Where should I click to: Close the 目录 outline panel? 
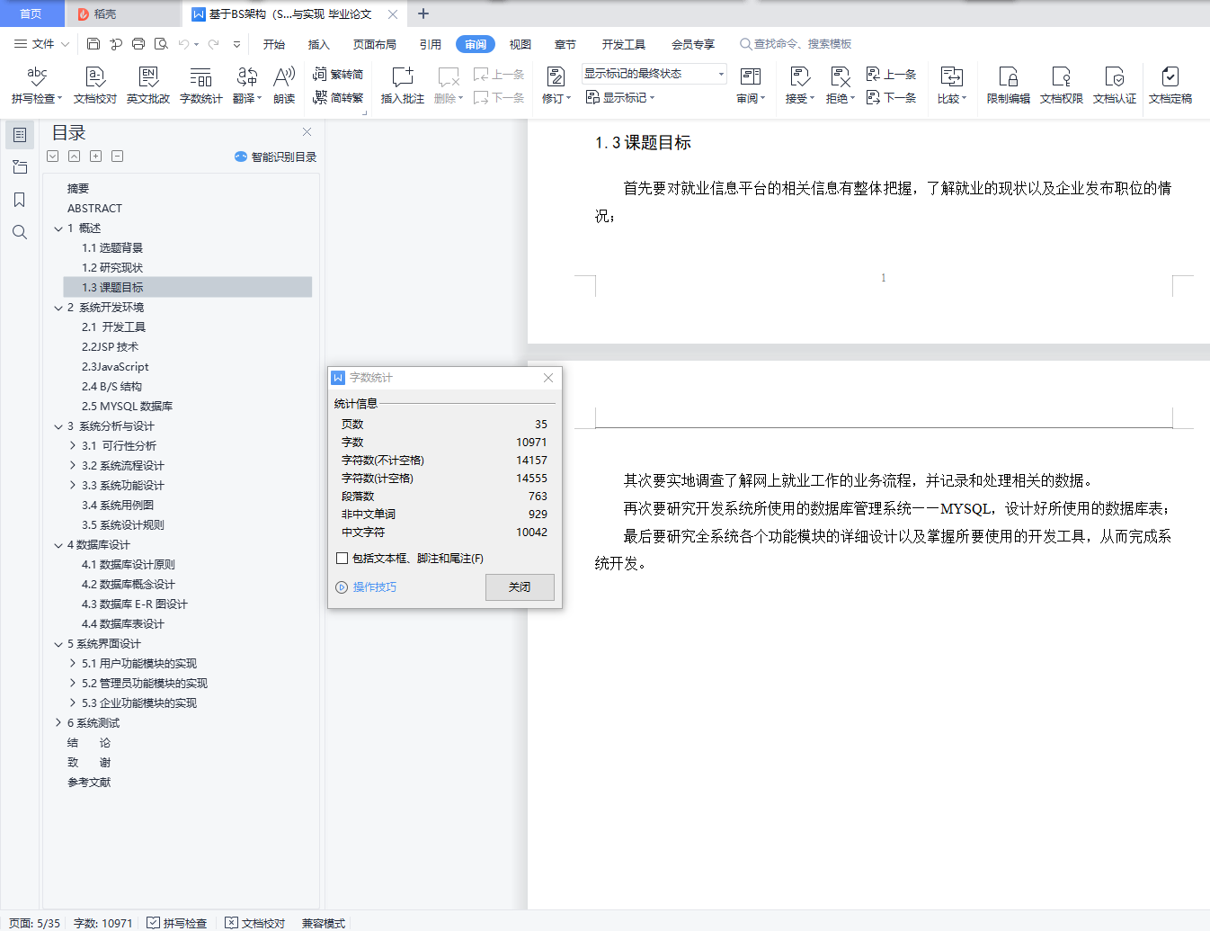click(307, 131)
